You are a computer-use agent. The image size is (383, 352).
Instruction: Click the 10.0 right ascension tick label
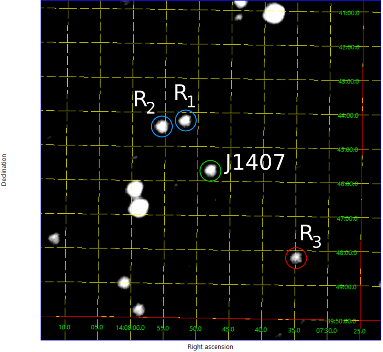coord(64,327)
